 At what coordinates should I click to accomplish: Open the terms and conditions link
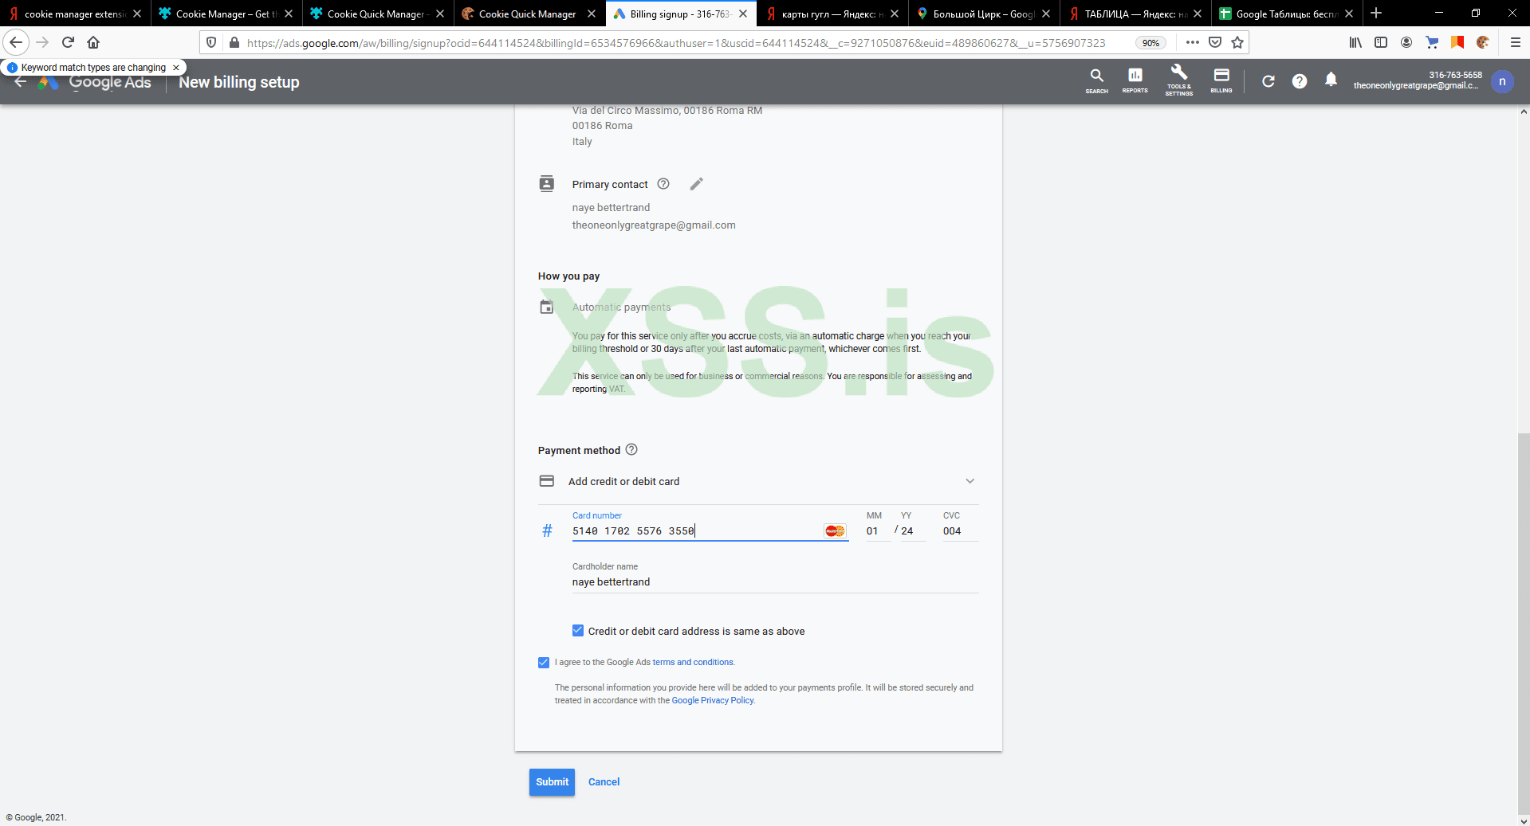pyautogui.click(x=693, y=663)
